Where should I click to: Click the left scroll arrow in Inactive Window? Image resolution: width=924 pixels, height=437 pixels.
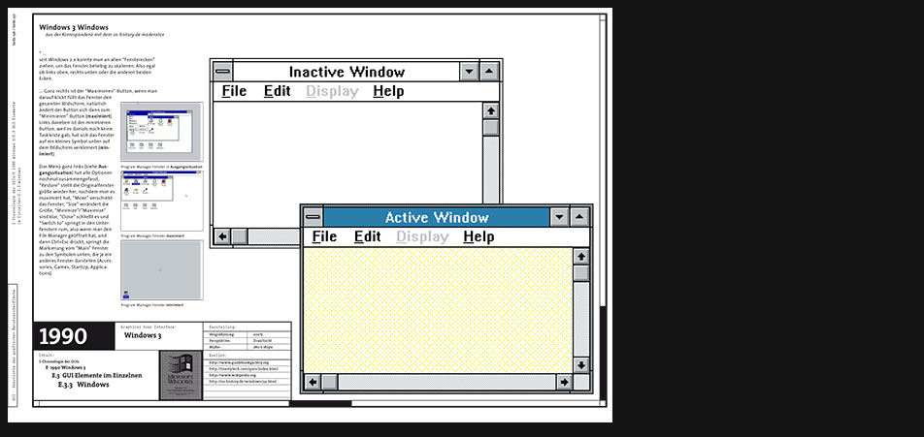(222, 235)
